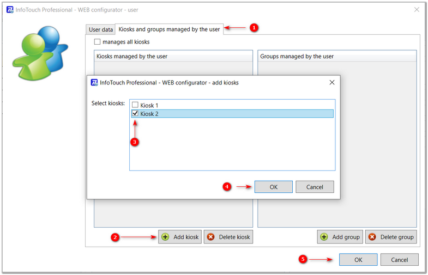The height and width of the screenshot is (275, 428).
Task: Select the highlighted Kiosk 2 row
Action: (232, 114)
